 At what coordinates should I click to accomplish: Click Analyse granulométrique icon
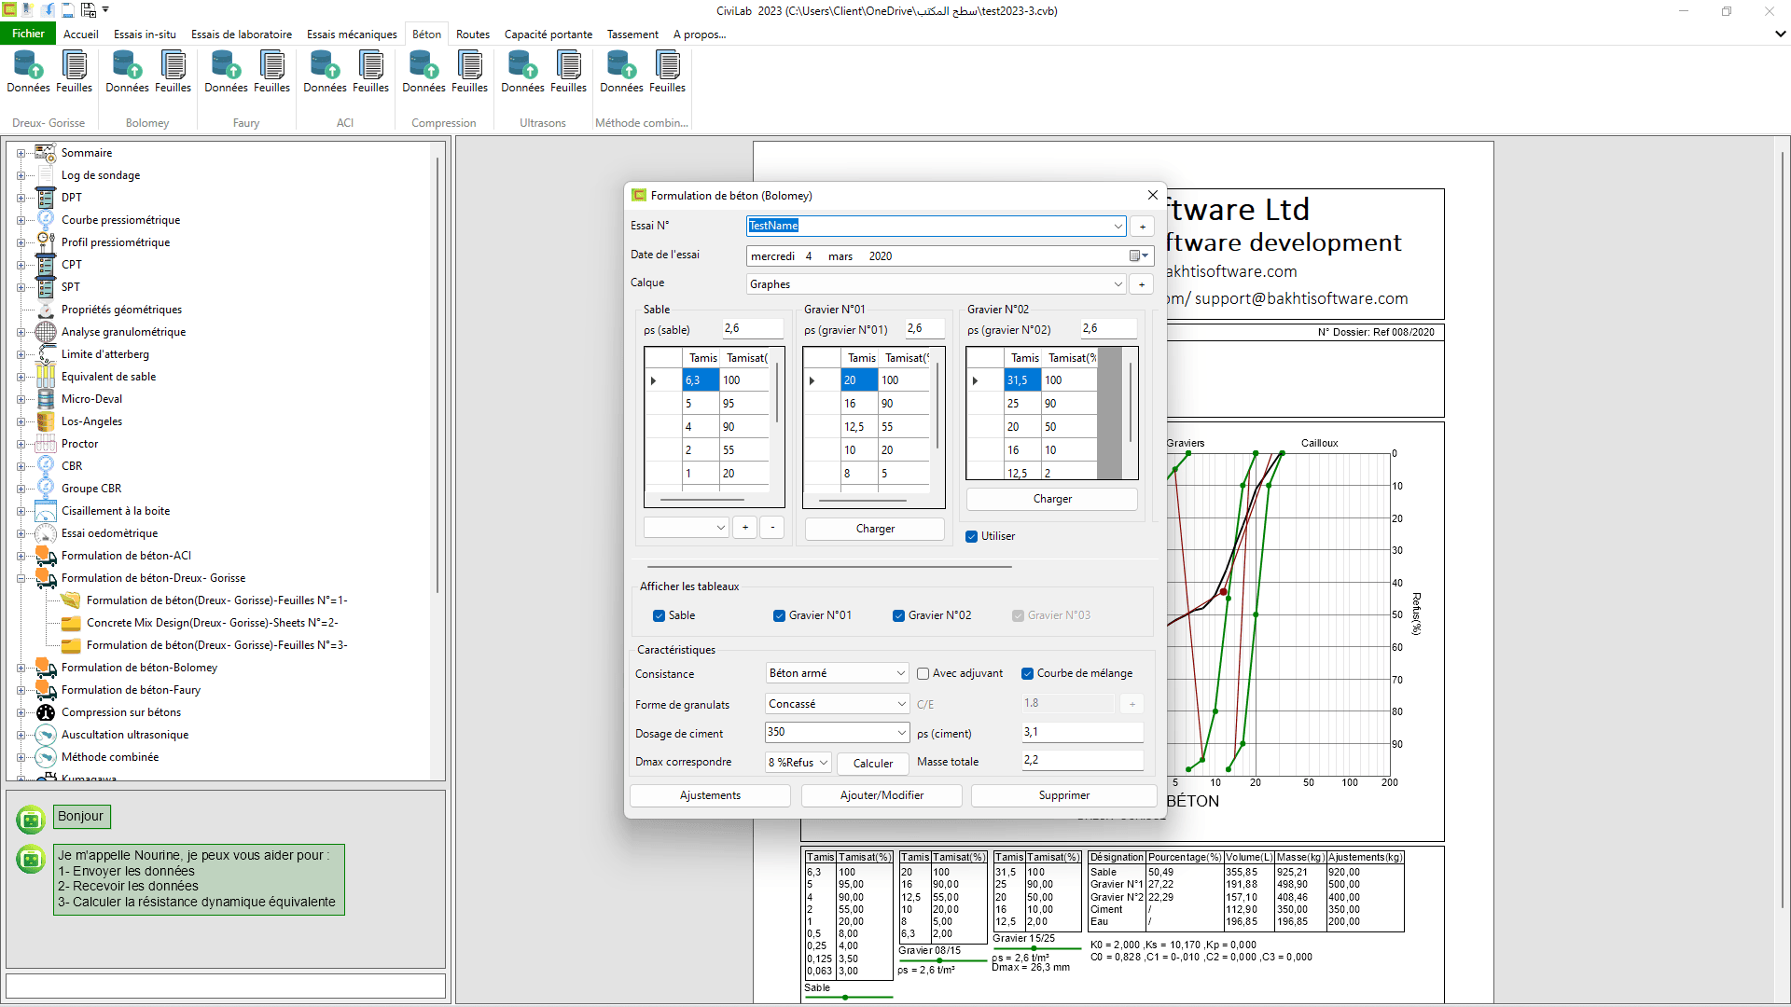pos(46,332)
